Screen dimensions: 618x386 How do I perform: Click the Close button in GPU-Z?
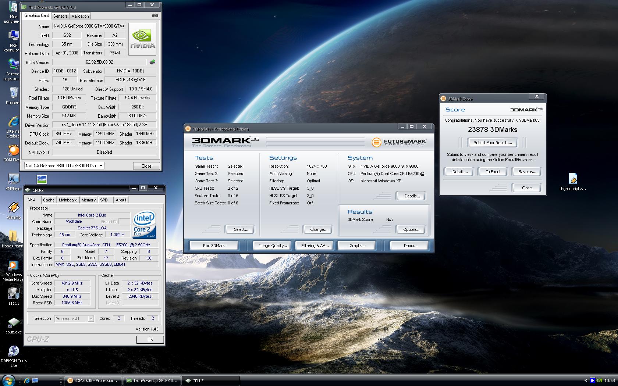pos(146,166)
